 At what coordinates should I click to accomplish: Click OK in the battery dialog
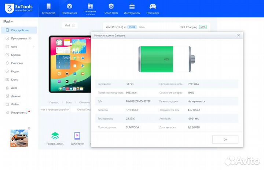[225, 140]
